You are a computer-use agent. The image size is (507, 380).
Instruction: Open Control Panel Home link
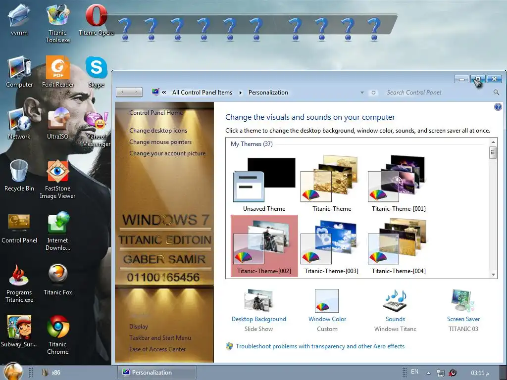click(156, 112)
